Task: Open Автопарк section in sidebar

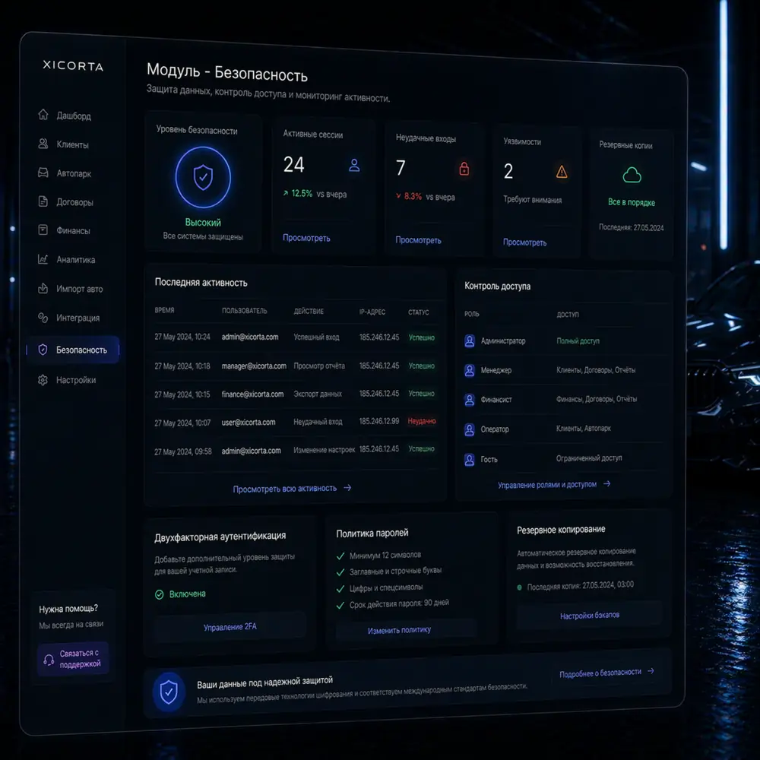Action: click(x=65, y=173)
